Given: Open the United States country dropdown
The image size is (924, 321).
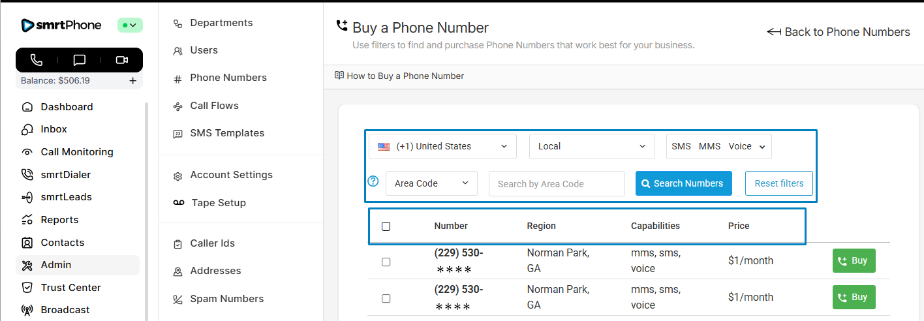Looking at the screenshot, I should coord(442,147).
